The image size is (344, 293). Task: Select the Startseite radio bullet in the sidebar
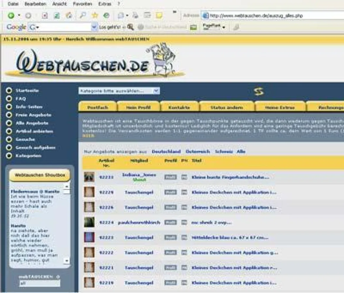pyautogui.click(x=10, y=90)
